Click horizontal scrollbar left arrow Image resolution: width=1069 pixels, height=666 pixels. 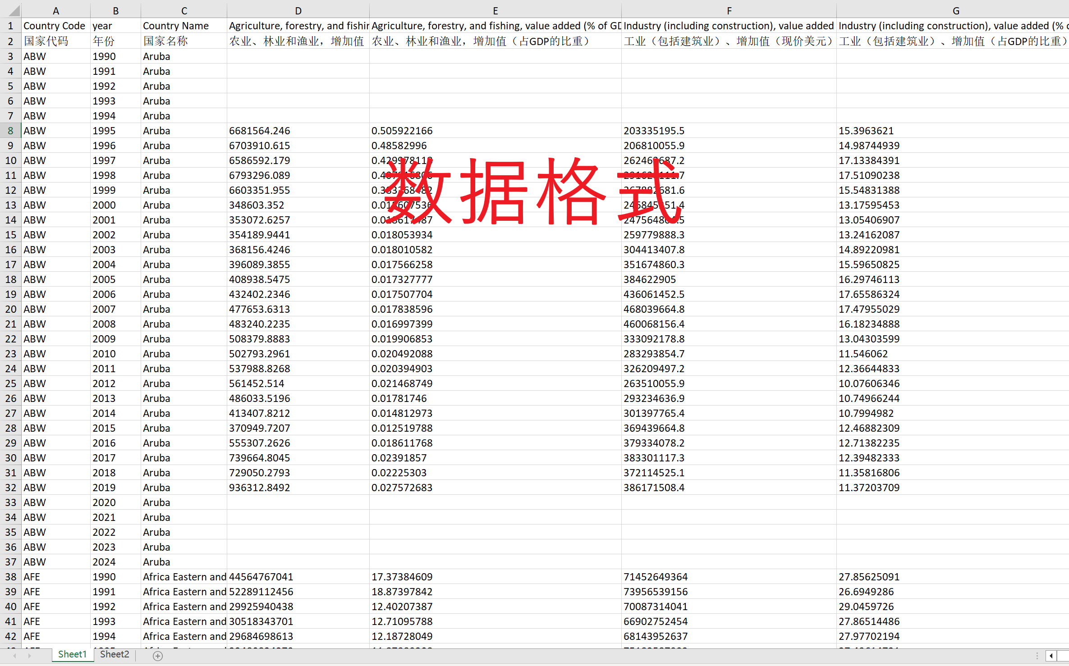(x=1051, y=656)
